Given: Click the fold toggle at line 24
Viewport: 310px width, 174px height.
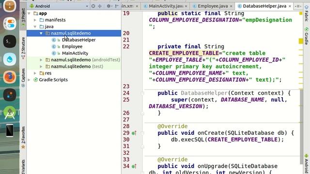Looking at the screenshot, I should pos(142,93).
